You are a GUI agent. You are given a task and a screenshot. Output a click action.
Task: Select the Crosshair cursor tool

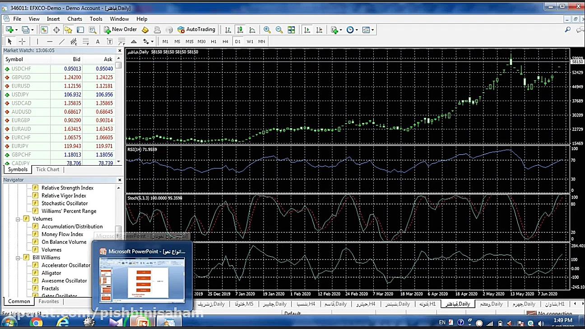click(22, 42)
